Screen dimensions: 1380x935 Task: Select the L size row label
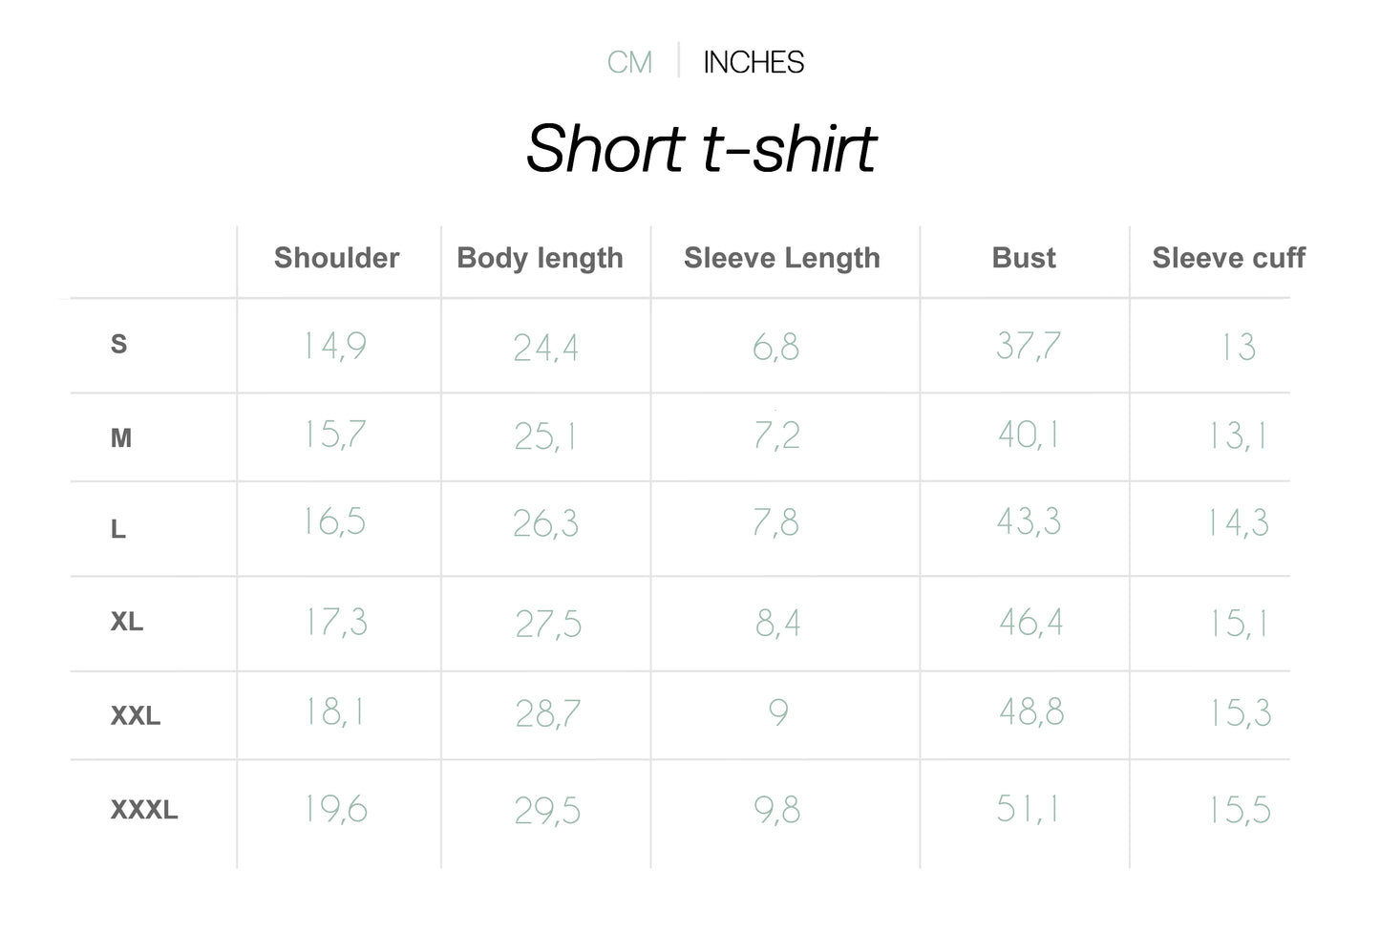[118, 529]
